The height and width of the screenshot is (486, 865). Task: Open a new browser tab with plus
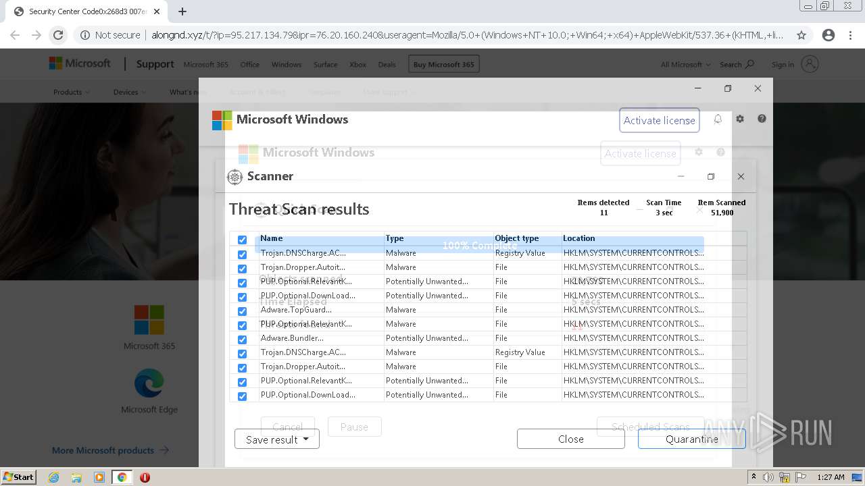point(182,11)
